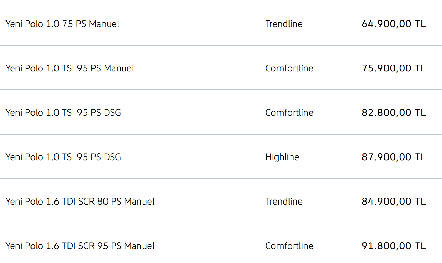Click Comfortline trim beside the 91.800,00 TL price
The image size is (442, 263).
click(289, 246)
